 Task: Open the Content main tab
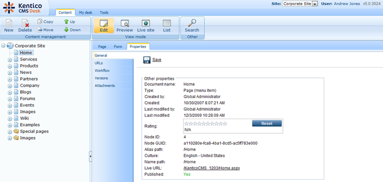(65, 13)
